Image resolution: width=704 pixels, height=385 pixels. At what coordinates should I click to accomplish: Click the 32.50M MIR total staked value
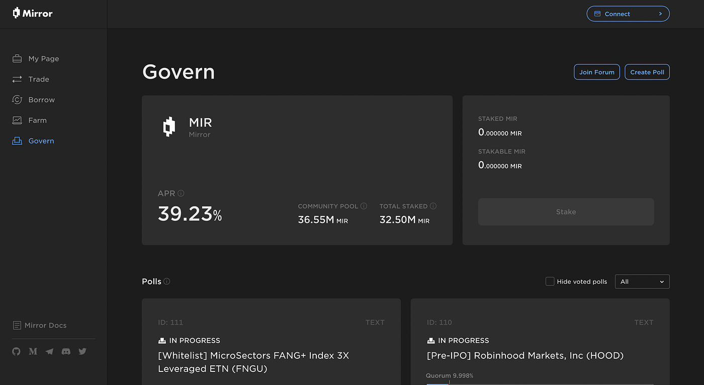tap(404, 220)
